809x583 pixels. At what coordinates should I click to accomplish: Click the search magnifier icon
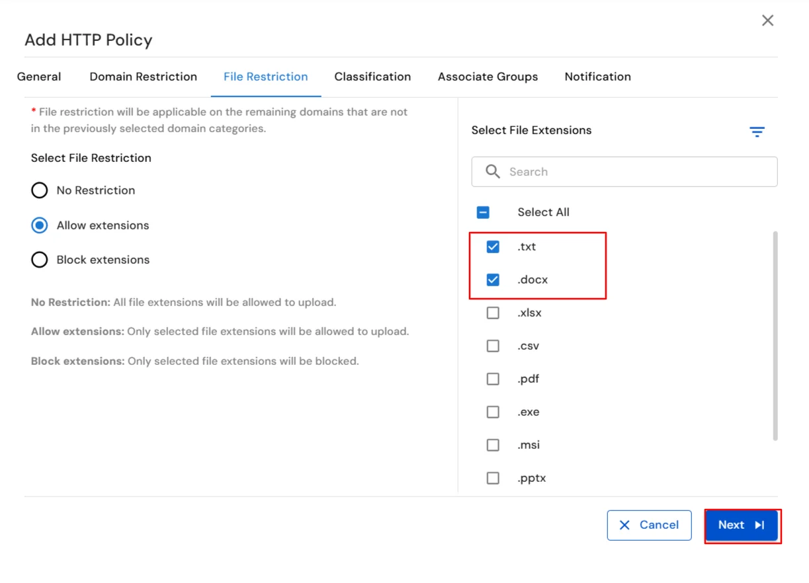(492, 171)
